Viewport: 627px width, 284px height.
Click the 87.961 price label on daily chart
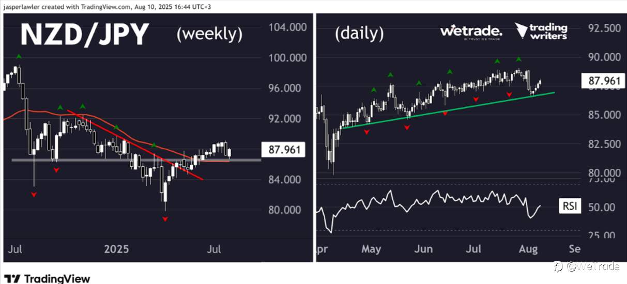click(601, 81)
